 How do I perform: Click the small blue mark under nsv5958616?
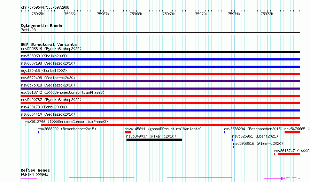[x=234, y=147]
